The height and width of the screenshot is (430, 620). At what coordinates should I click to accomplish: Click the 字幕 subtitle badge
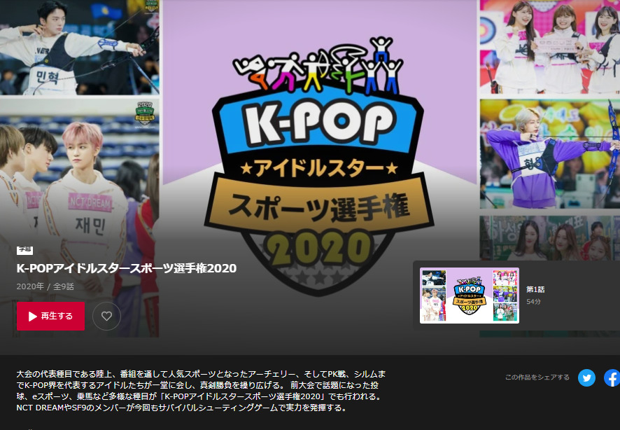pyautogui.click(x=24, y=249)
